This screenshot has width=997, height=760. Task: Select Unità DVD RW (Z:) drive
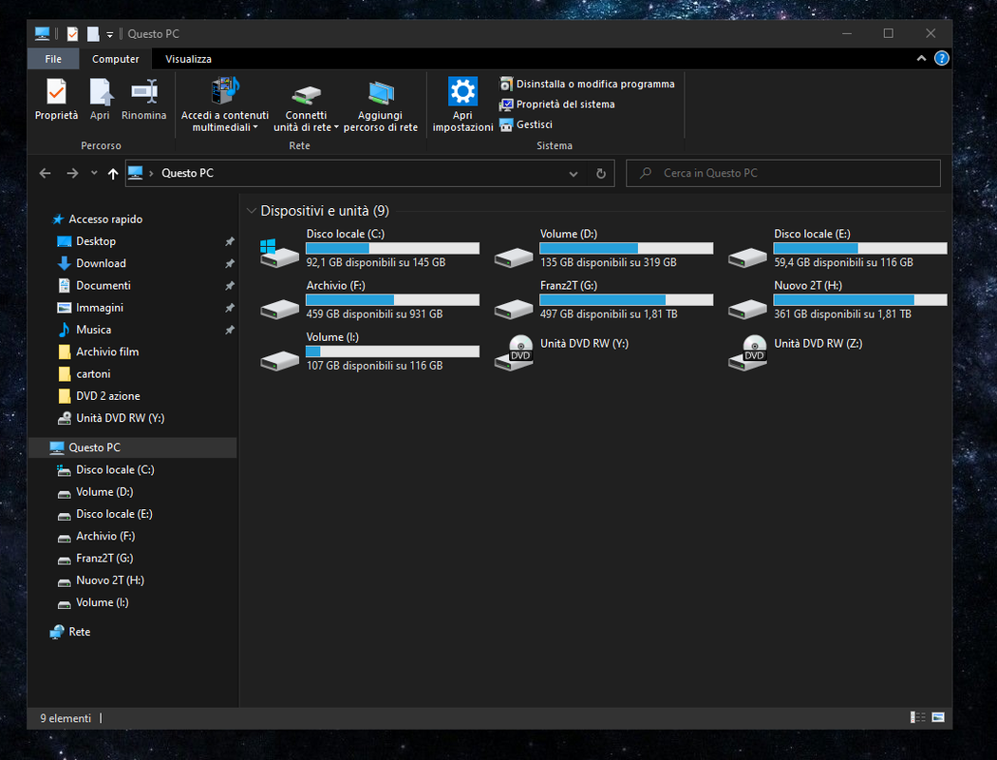point(796,351)
